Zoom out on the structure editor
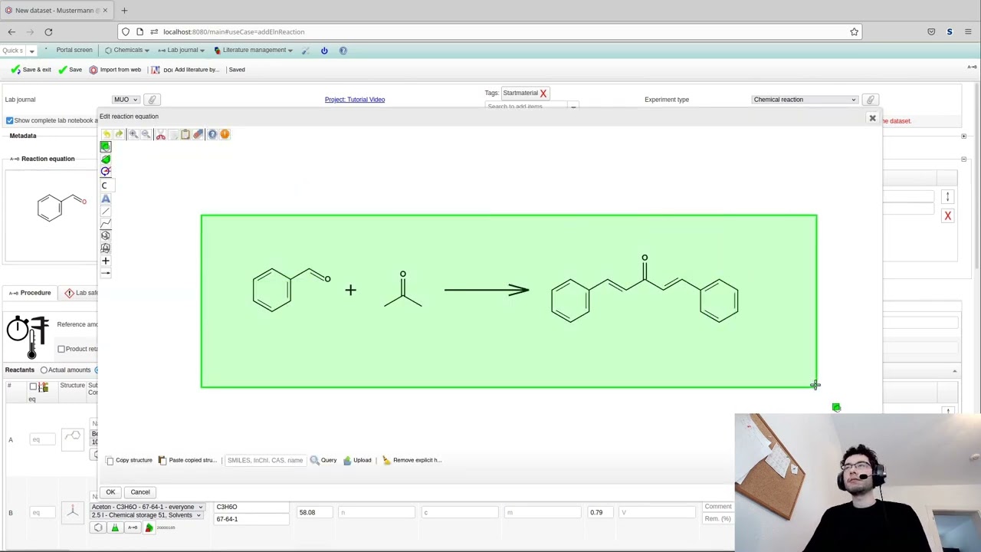This screenshot has width=981, height=552. [x=146, y=134]
